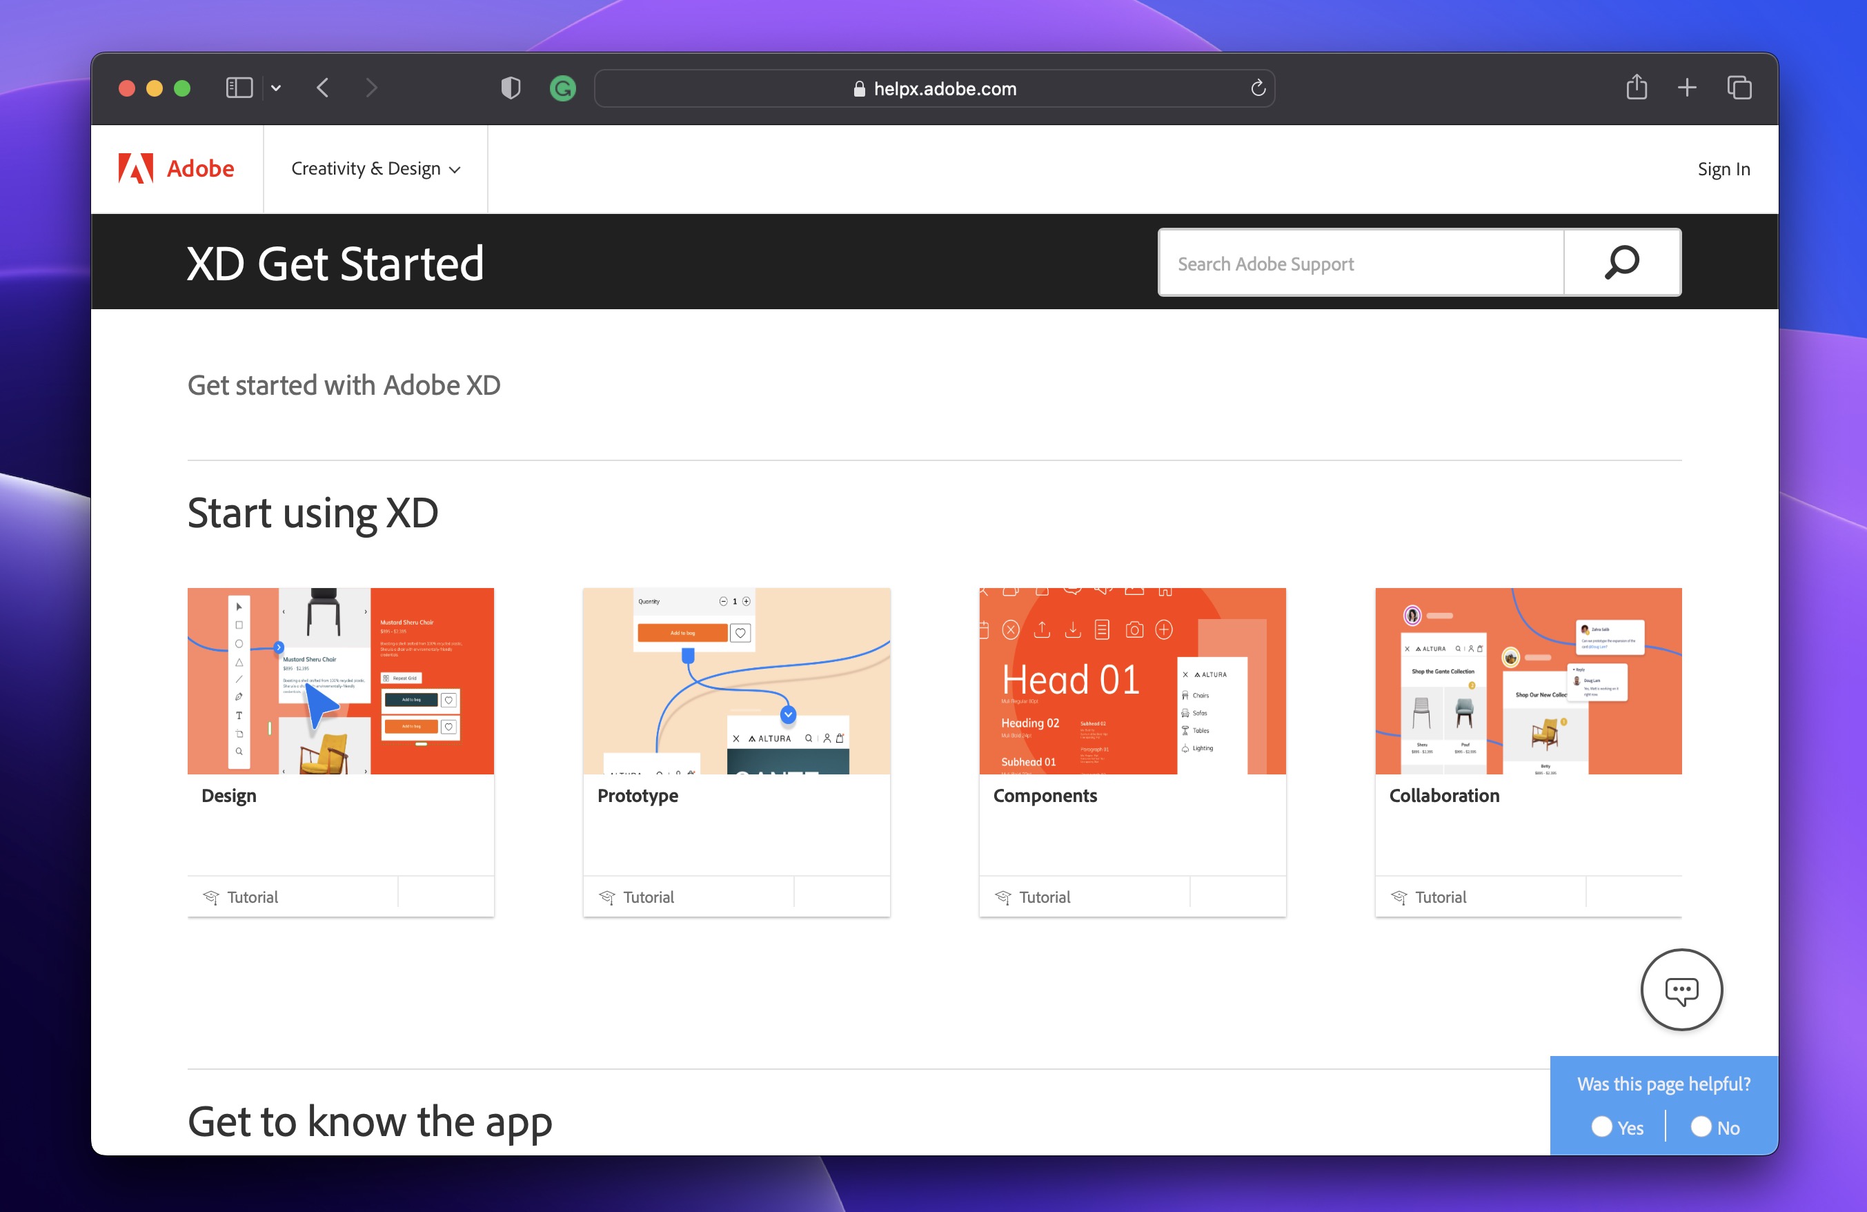The image size is (1867, 1212).
Task: Click the graduation cap icon under Components
Action: (x=1004, y=897)
